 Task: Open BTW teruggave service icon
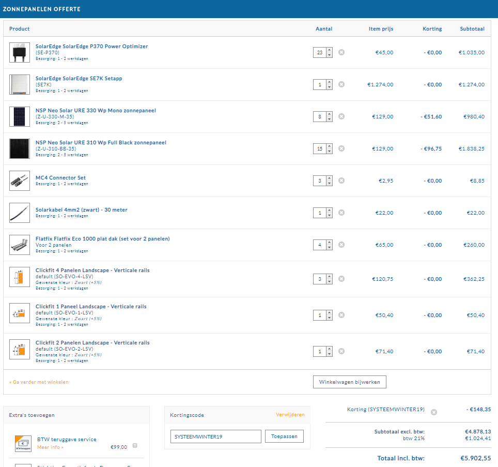click(x=23, y=444)
